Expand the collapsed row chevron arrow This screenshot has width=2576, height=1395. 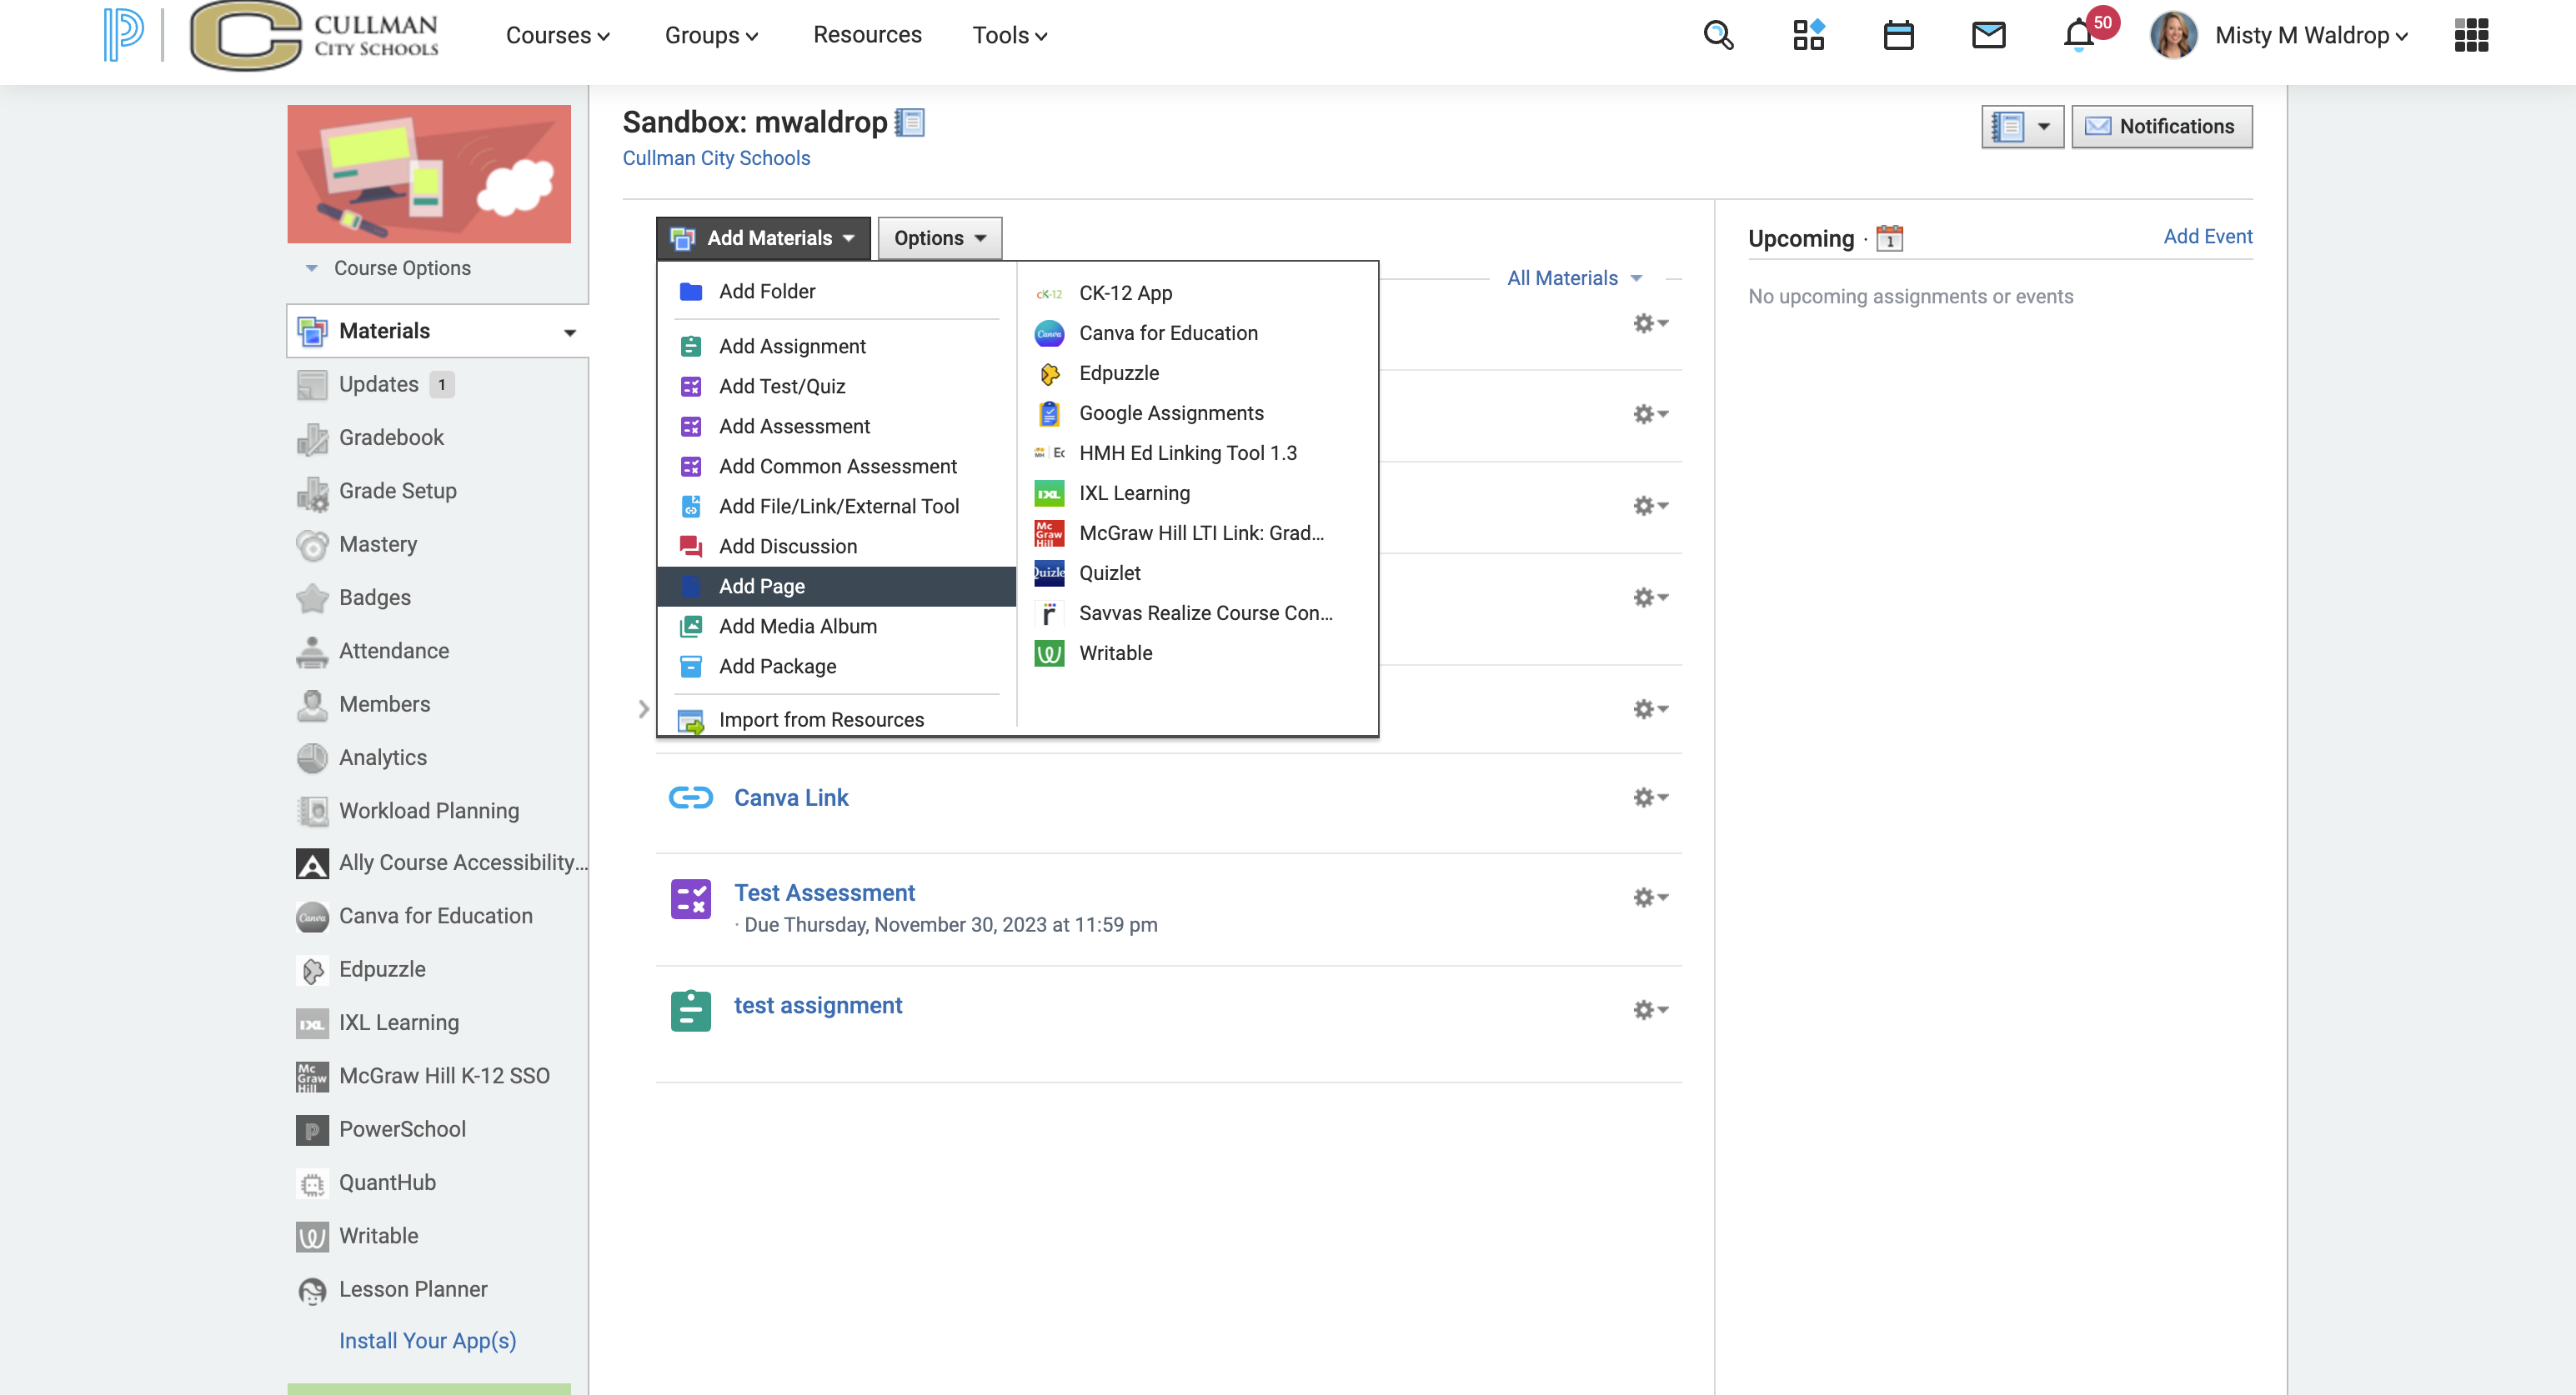(643, 709)
